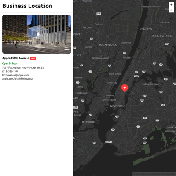The image size is (176, 176).
Task: Click the Hastings-on-Hudson map label
Action: (151, 7)
